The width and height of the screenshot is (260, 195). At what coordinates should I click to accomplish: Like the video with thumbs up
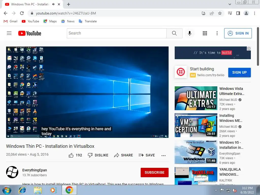(x=75, y=155)
